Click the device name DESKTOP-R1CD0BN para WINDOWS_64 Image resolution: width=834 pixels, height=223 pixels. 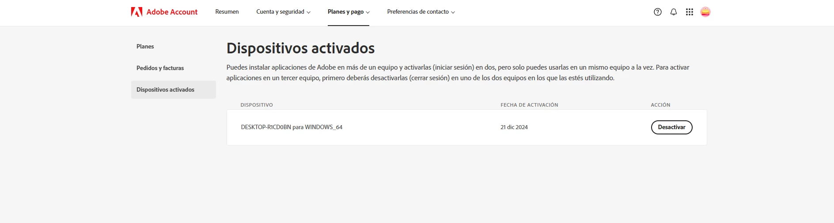point(292,127)
